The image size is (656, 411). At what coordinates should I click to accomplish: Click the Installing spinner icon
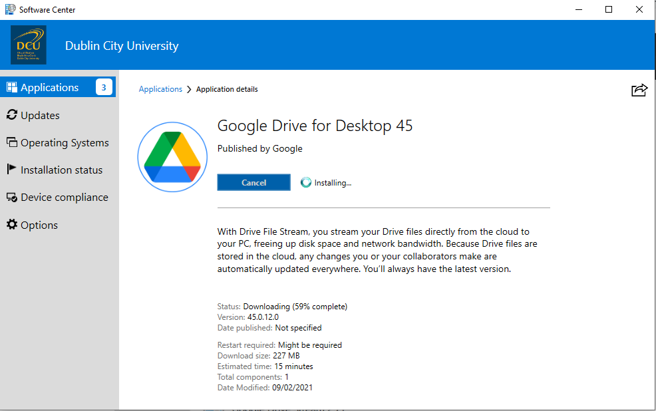[x=306, y=182]
